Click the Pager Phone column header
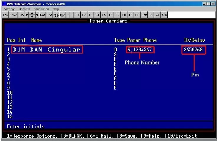 [142, 40]
